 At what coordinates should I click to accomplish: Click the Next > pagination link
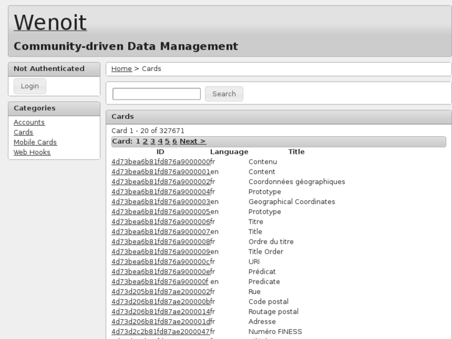[x=192, y=142]
